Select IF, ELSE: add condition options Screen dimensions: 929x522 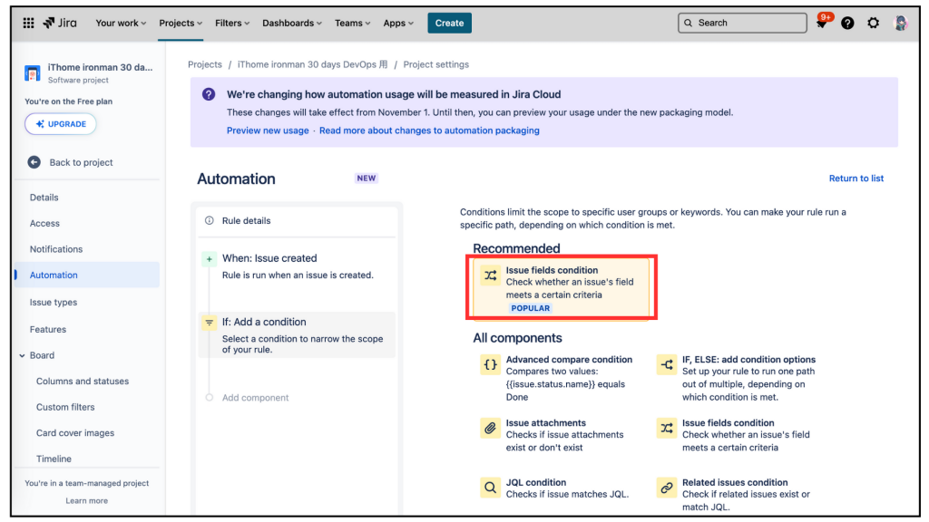738,378
